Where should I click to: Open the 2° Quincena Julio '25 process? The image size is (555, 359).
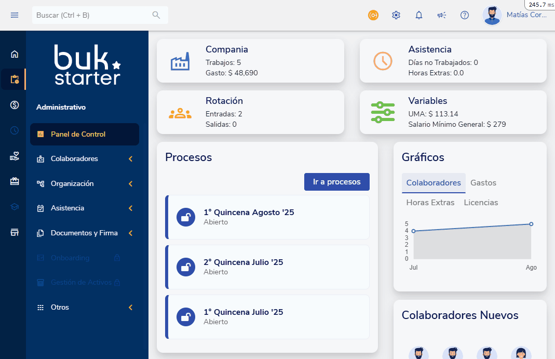coord(267,267)
